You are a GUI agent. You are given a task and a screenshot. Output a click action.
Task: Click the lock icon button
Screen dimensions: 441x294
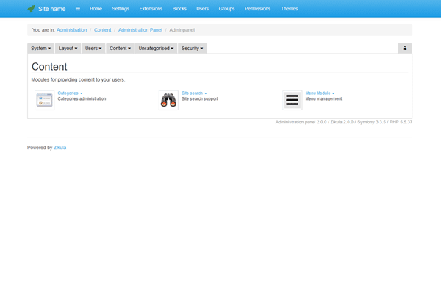(x=404, y=48)
